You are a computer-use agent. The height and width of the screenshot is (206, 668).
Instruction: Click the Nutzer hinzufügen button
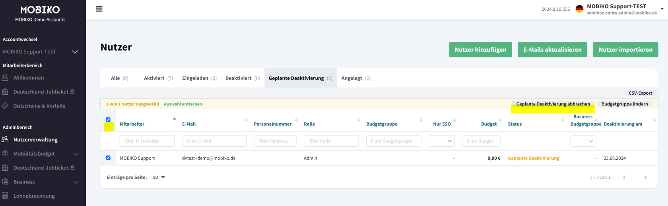click(480, 50)
